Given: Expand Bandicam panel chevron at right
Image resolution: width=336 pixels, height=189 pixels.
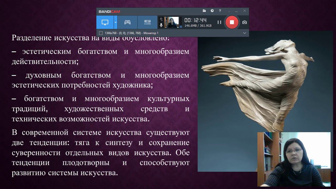Looking at the screenshot, I should (244, 33).
